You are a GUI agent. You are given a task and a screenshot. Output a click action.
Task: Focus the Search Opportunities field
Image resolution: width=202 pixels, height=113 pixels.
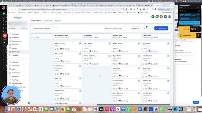click(116, 29)
